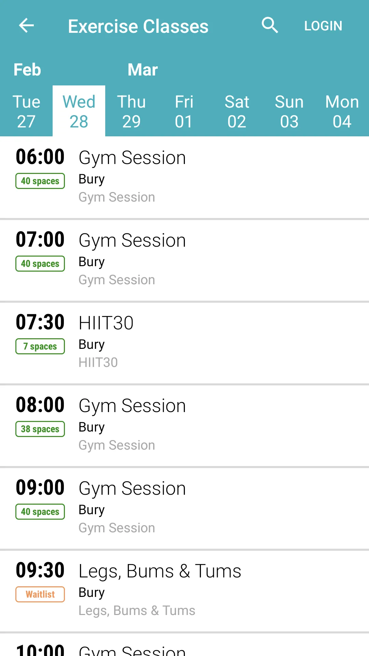
Task: Go to Sun 03 date tab
Action: pos(289,111)
